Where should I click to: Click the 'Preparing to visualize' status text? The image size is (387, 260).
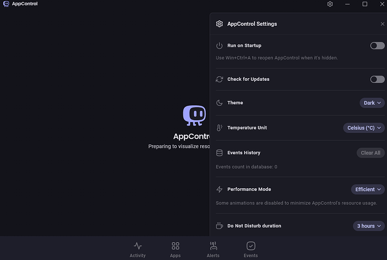coord(179,146)
